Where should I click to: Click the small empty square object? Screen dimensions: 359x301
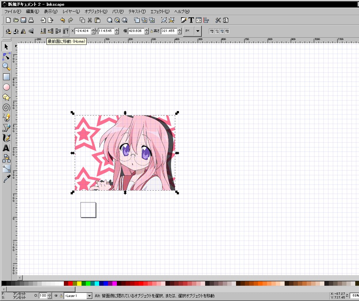[88, 210]
